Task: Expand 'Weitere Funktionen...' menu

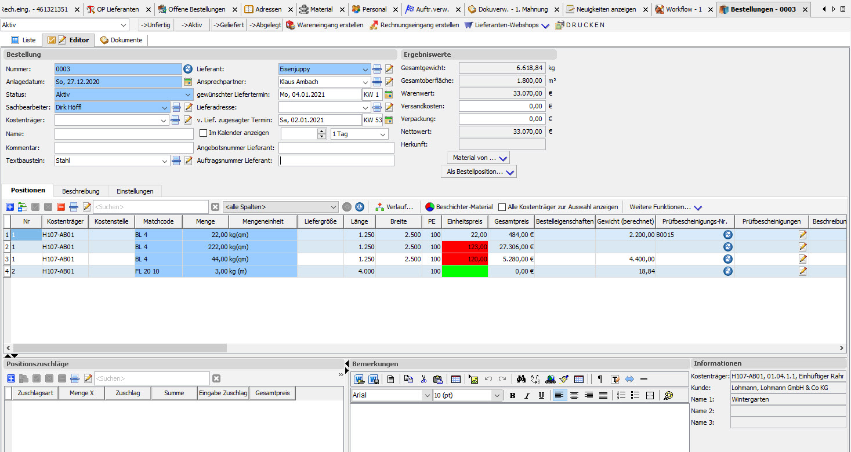Action: (665, 207)
